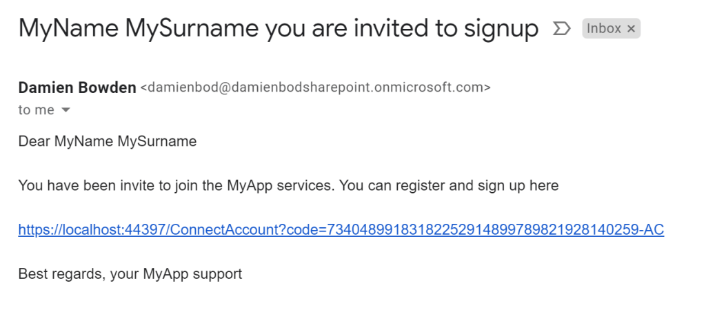Click the "to me" recipient text
This screenshot has height=323, width=706.
36,110
